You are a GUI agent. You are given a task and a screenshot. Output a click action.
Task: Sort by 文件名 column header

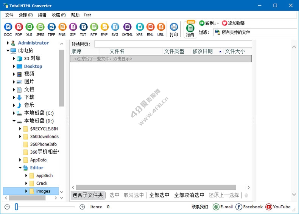(117, 51)
